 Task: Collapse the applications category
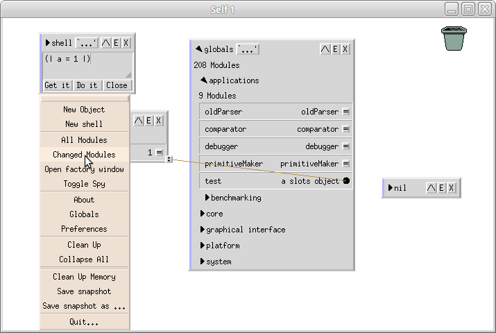click(204, 80)
